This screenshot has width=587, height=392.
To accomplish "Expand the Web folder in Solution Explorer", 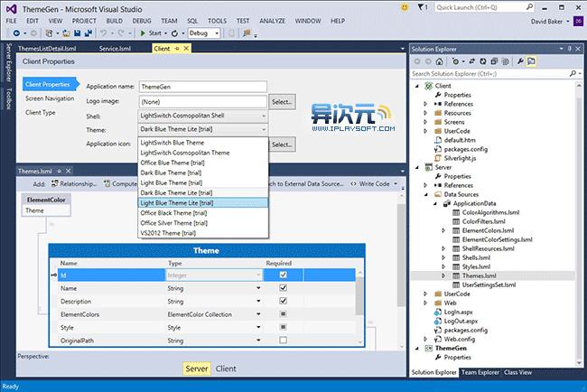I will 425,303.
